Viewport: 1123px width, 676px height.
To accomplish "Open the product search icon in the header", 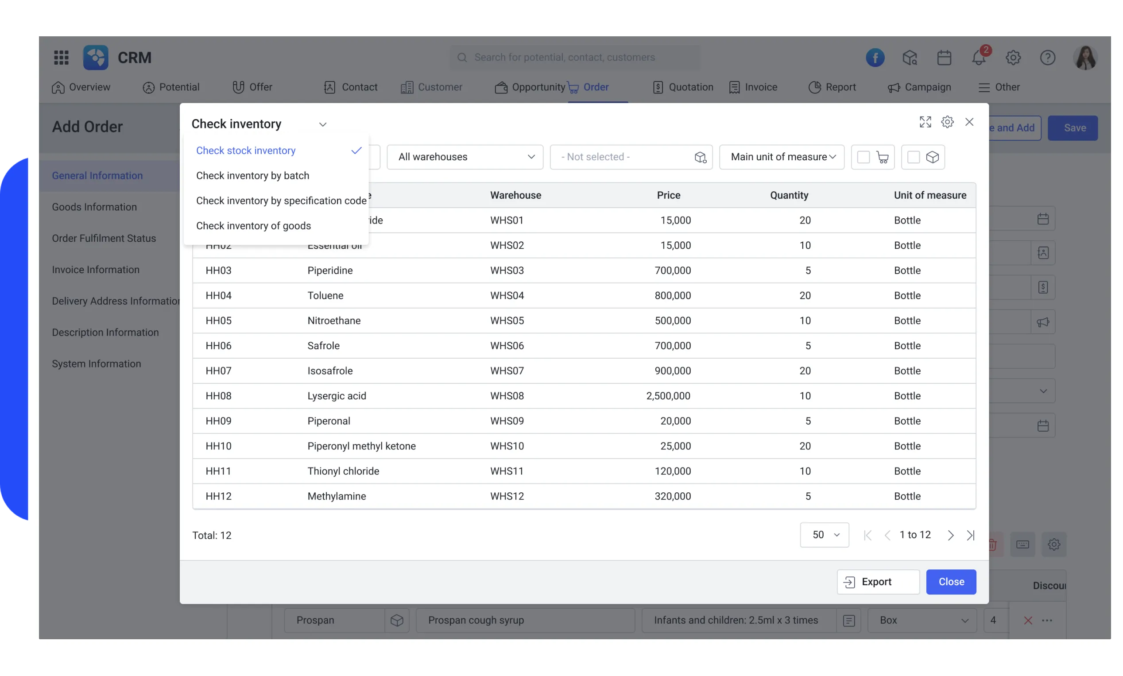I will [909, 58].
